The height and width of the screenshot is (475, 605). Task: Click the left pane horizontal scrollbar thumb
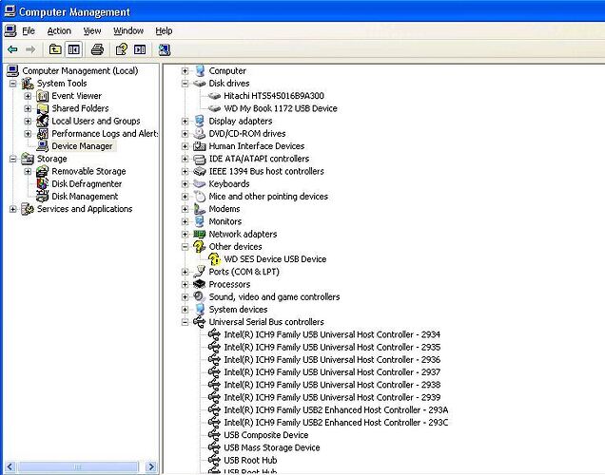pos(78,467)
